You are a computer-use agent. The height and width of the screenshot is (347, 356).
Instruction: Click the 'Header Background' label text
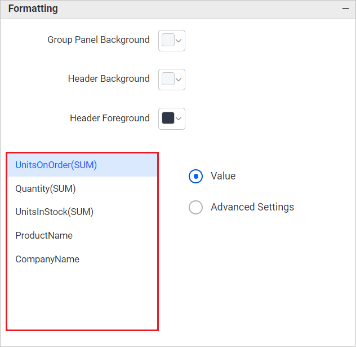(x=109, y=79)
